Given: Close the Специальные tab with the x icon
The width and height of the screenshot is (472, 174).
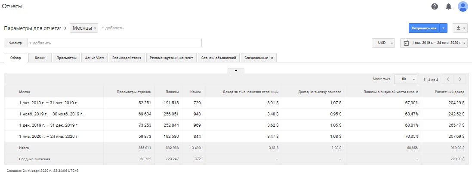Looking at the screenshot, I should (x=272, y=58).
